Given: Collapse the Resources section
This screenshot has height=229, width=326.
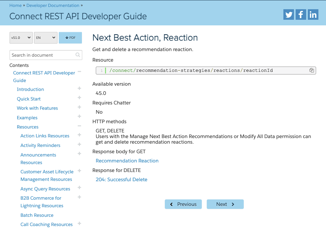Looking at the screenshot, I should (x=79, y=126).
